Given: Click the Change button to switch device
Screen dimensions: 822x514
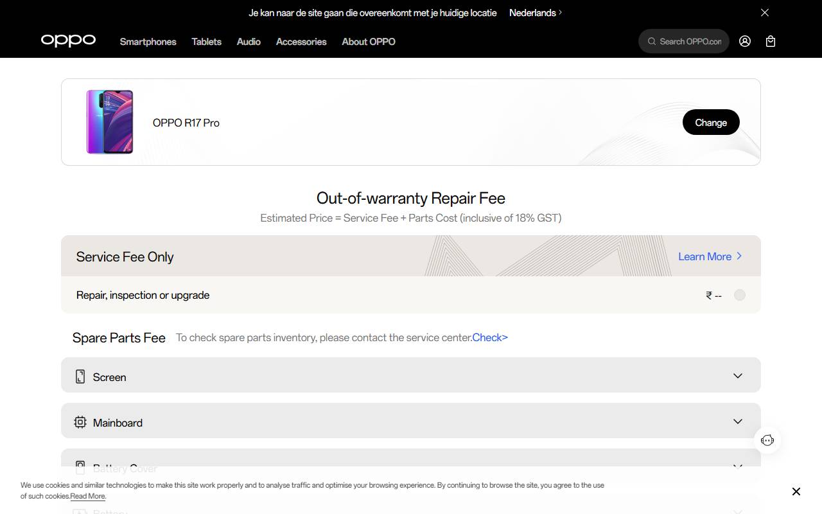Looking at the screenshot, I should 710,122.
